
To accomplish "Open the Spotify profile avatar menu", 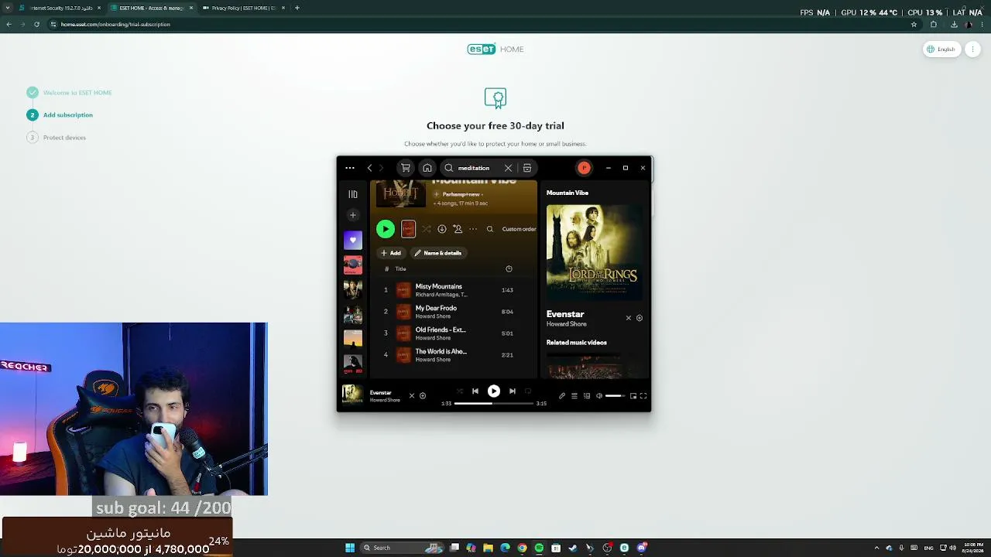I will point(584,168).
